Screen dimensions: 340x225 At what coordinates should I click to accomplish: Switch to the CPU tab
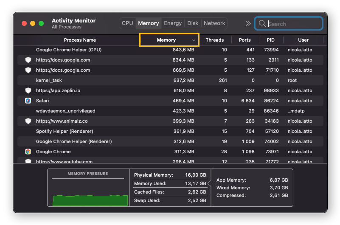click(x=127, y=23)
